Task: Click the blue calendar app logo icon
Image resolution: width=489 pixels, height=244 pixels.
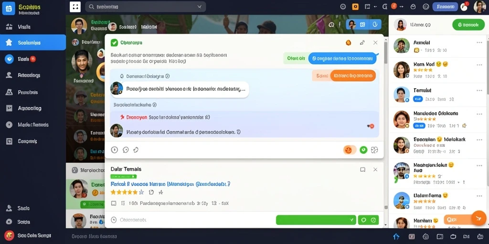Action: 9,8
